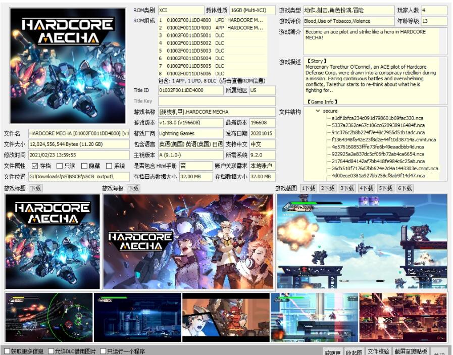Click the 获取更 button at bottom
The width and height of the screenshot is (453, 355).
pos(332,352)
